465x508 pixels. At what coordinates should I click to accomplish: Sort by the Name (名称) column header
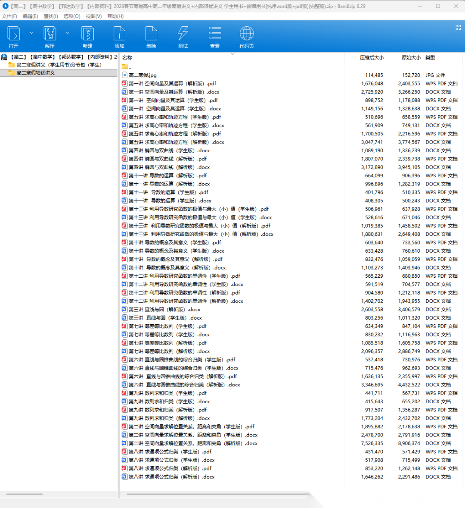point(127,58)
